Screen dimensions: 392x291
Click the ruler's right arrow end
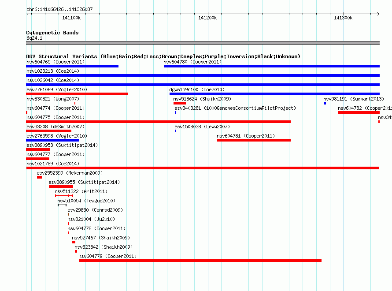click(378, 14)
